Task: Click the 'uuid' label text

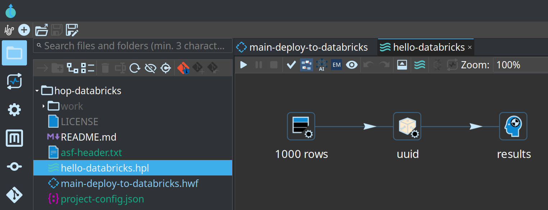Action: (407, 154)
